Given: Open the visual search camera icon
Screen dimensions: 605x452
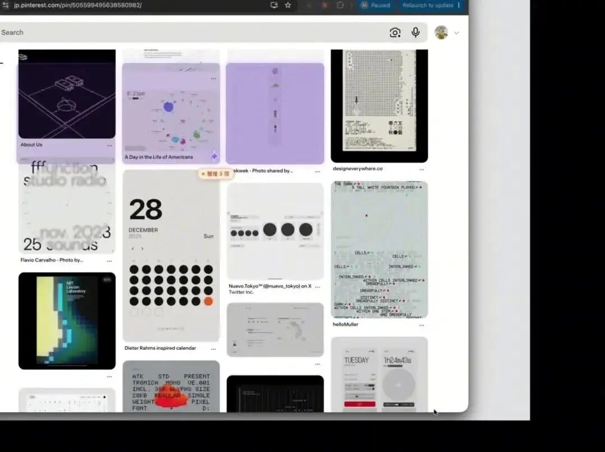Looking at the screenshot, I should tap(395, 33).
